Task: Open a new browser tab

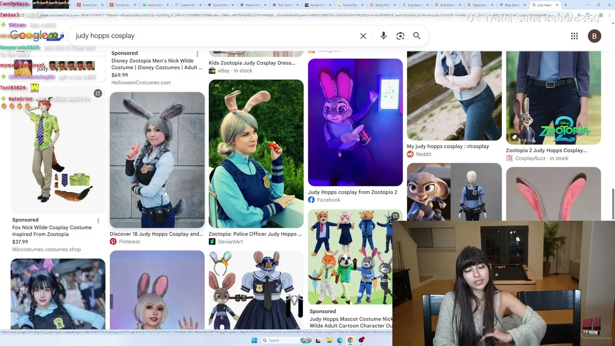Action: [566, 5]
